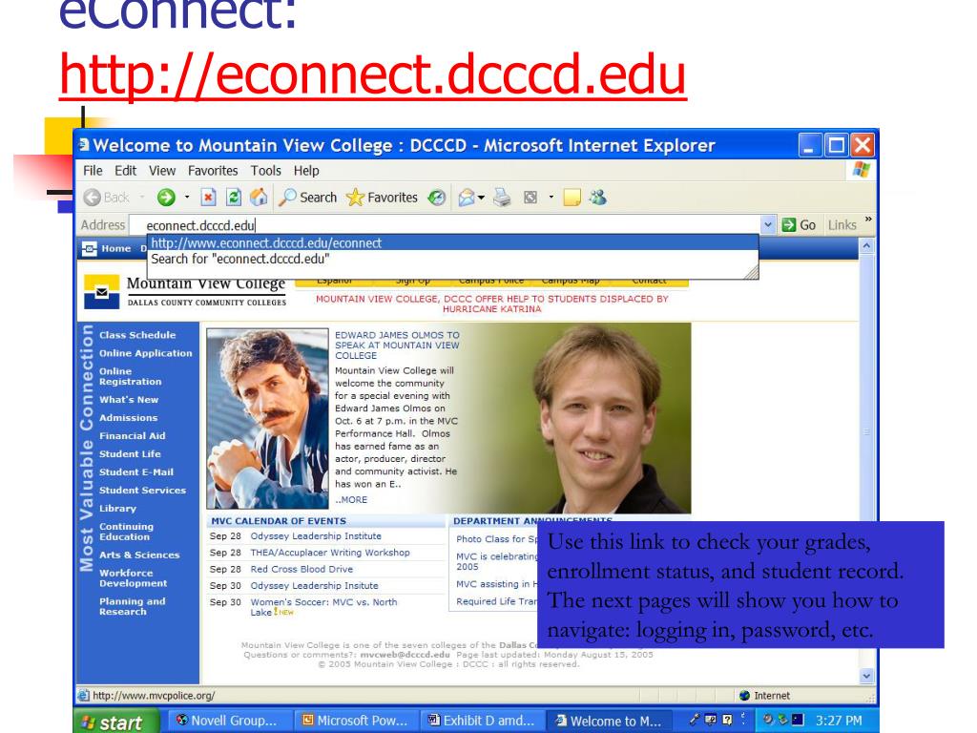Open the Financial Aid link
977x733 pixels.
click(x=132, y=435)
